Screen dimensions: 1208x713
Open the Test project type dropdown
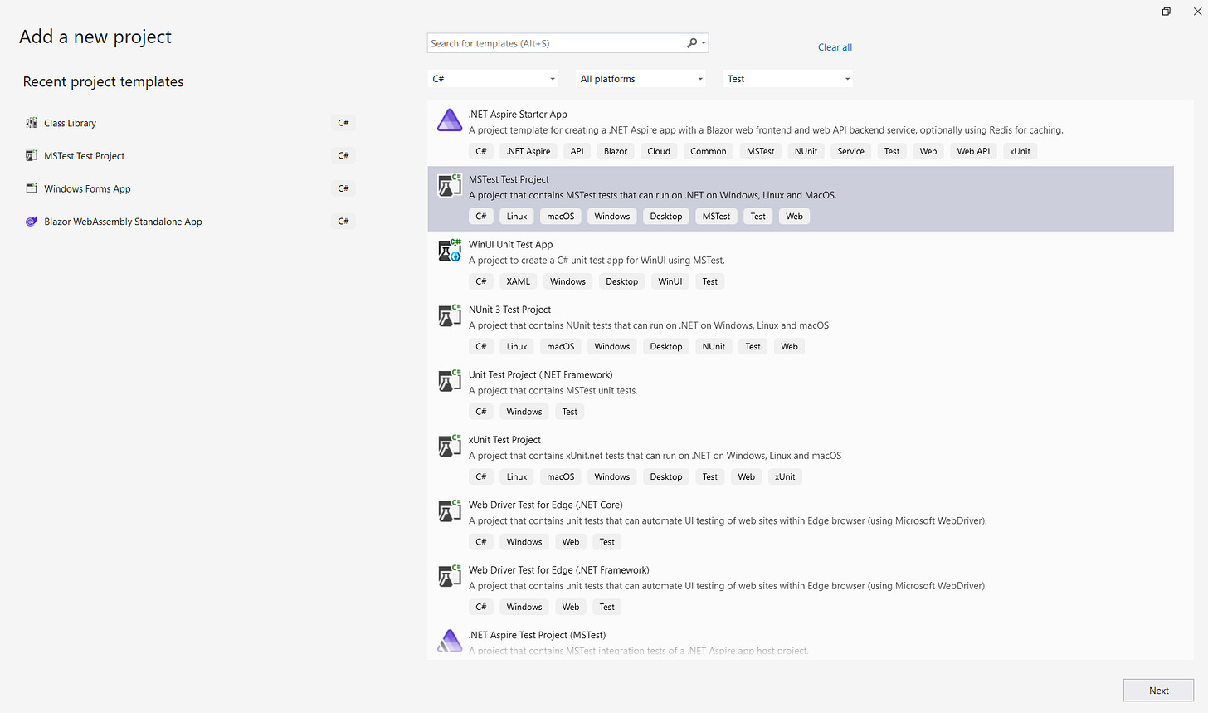(x=788, y=79)
